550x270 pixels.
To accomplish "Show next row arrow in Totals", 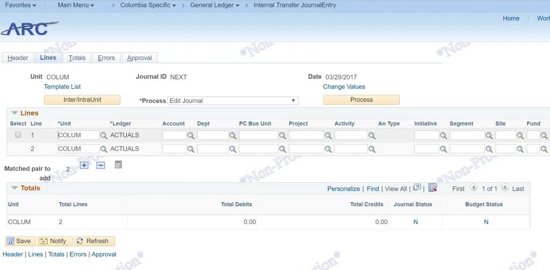I will pyautogui.click(x=505, y=188).
